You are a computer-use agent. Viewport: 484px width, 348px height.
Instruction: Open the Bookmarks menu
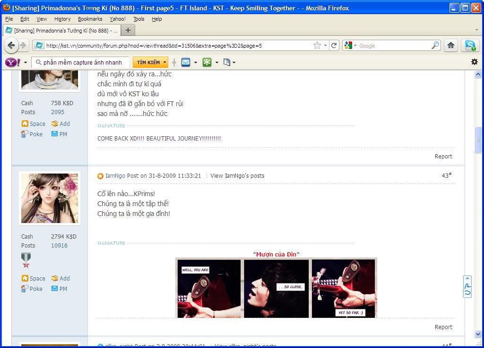pos(90,19)
